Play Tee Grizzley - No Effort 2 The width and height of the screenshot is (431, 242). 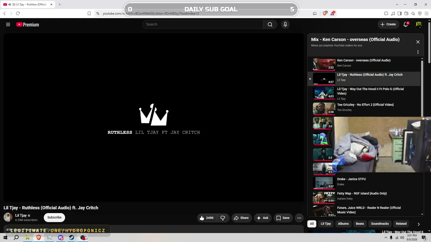click(364, 108)
